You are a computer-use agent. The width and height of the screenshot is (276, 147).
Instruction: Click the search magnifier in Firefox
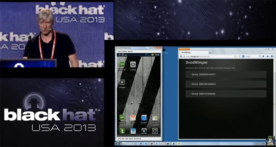(x=259, y=56)
